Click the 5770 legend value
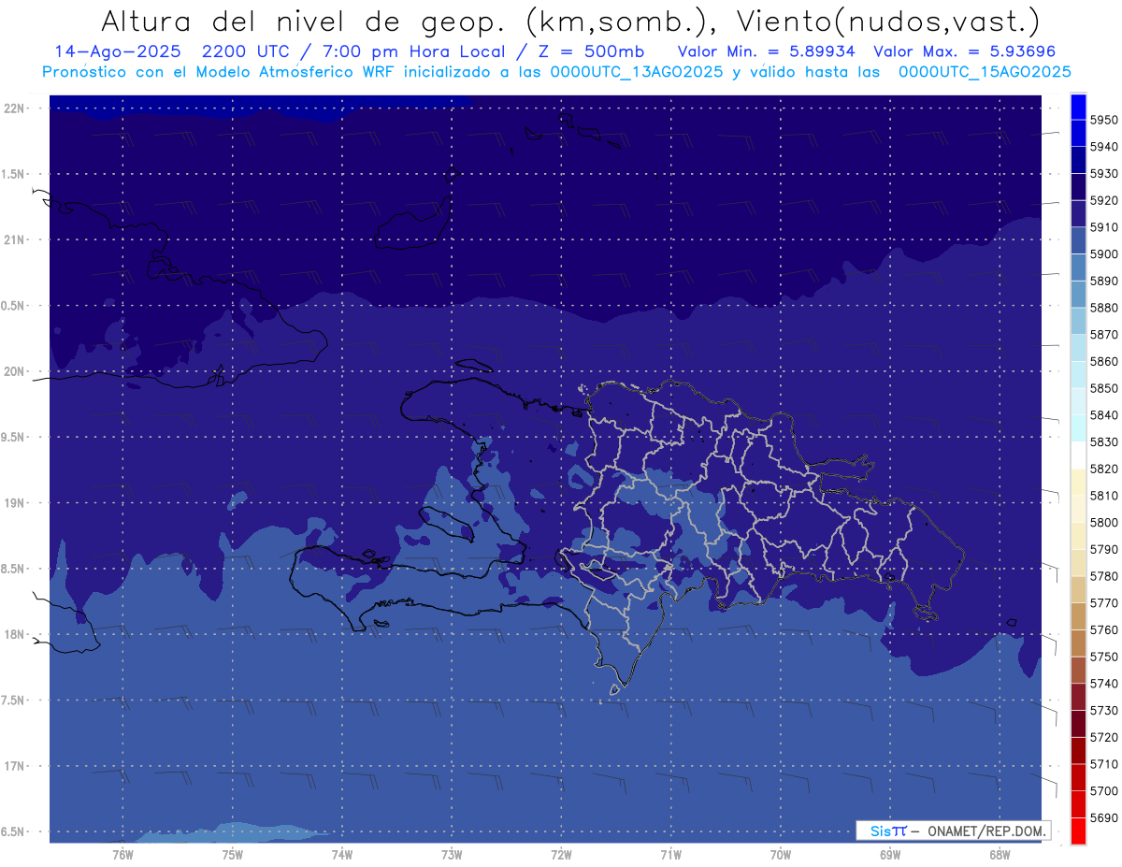Viewport: 1122px width, 867px height. point(1103,602)
